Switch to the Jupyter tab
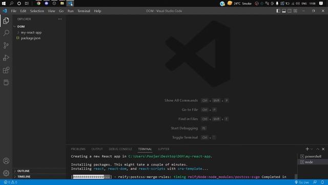The height and width of the screenshot is (185, 328). (163, 149)
